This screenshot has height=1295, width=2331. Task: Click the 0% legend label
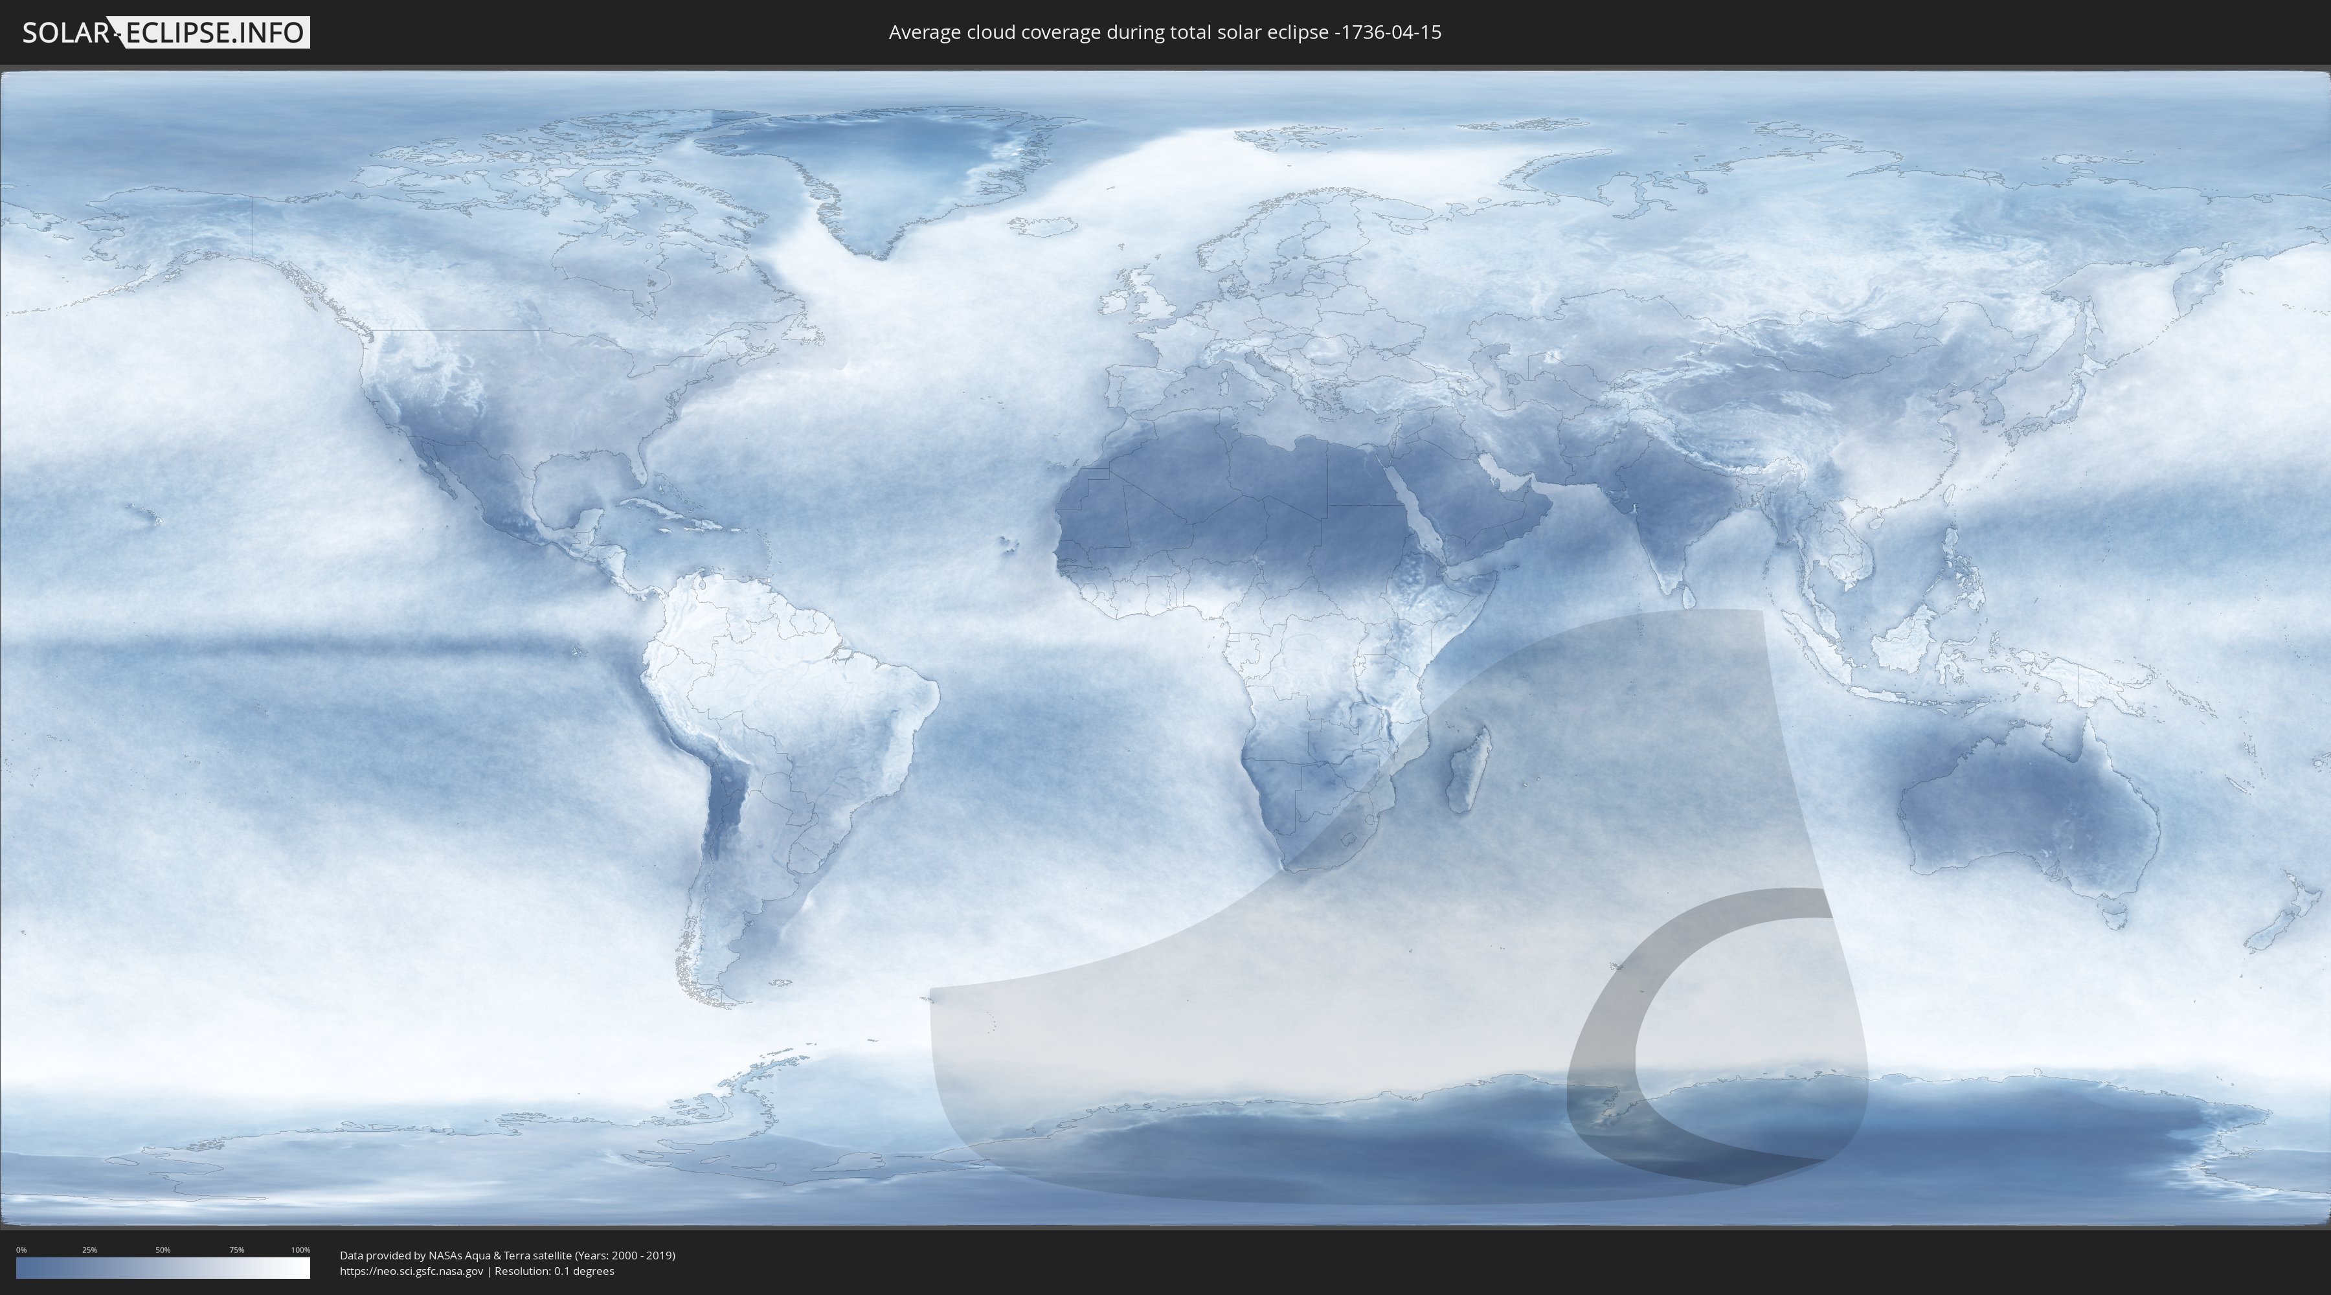pyautogui.click(x=21, y=1250)
